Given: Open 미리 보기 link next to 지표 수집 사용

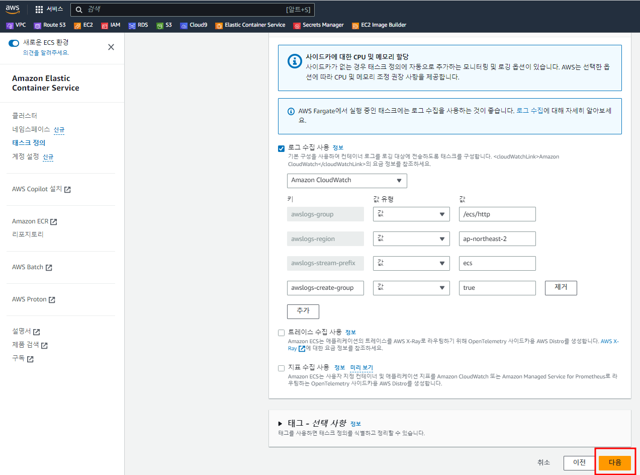Looking at the screenshot, I should click(361, 368).
